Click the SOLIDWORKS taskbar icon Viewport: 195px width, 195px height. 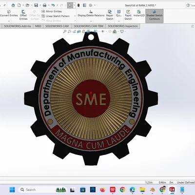172,190
